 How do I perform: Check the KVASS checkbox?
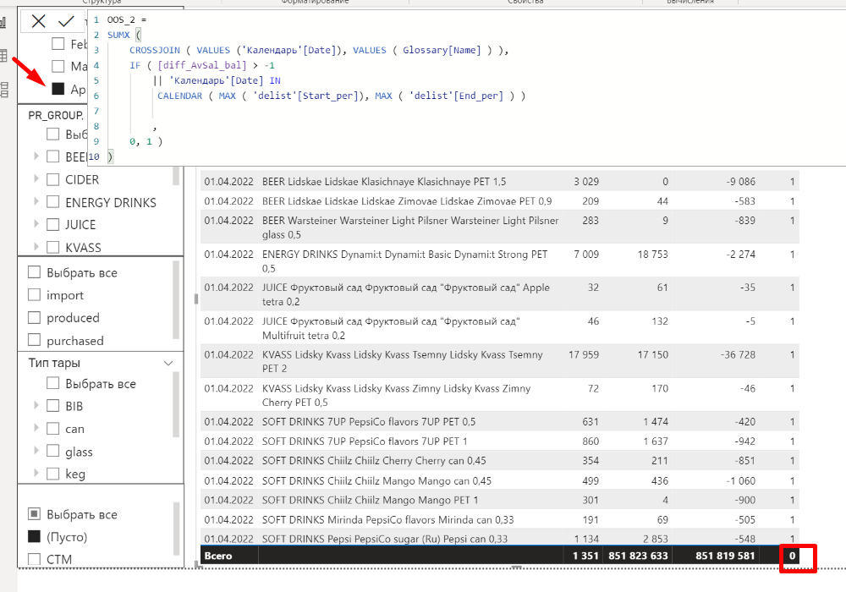point(52,247)
